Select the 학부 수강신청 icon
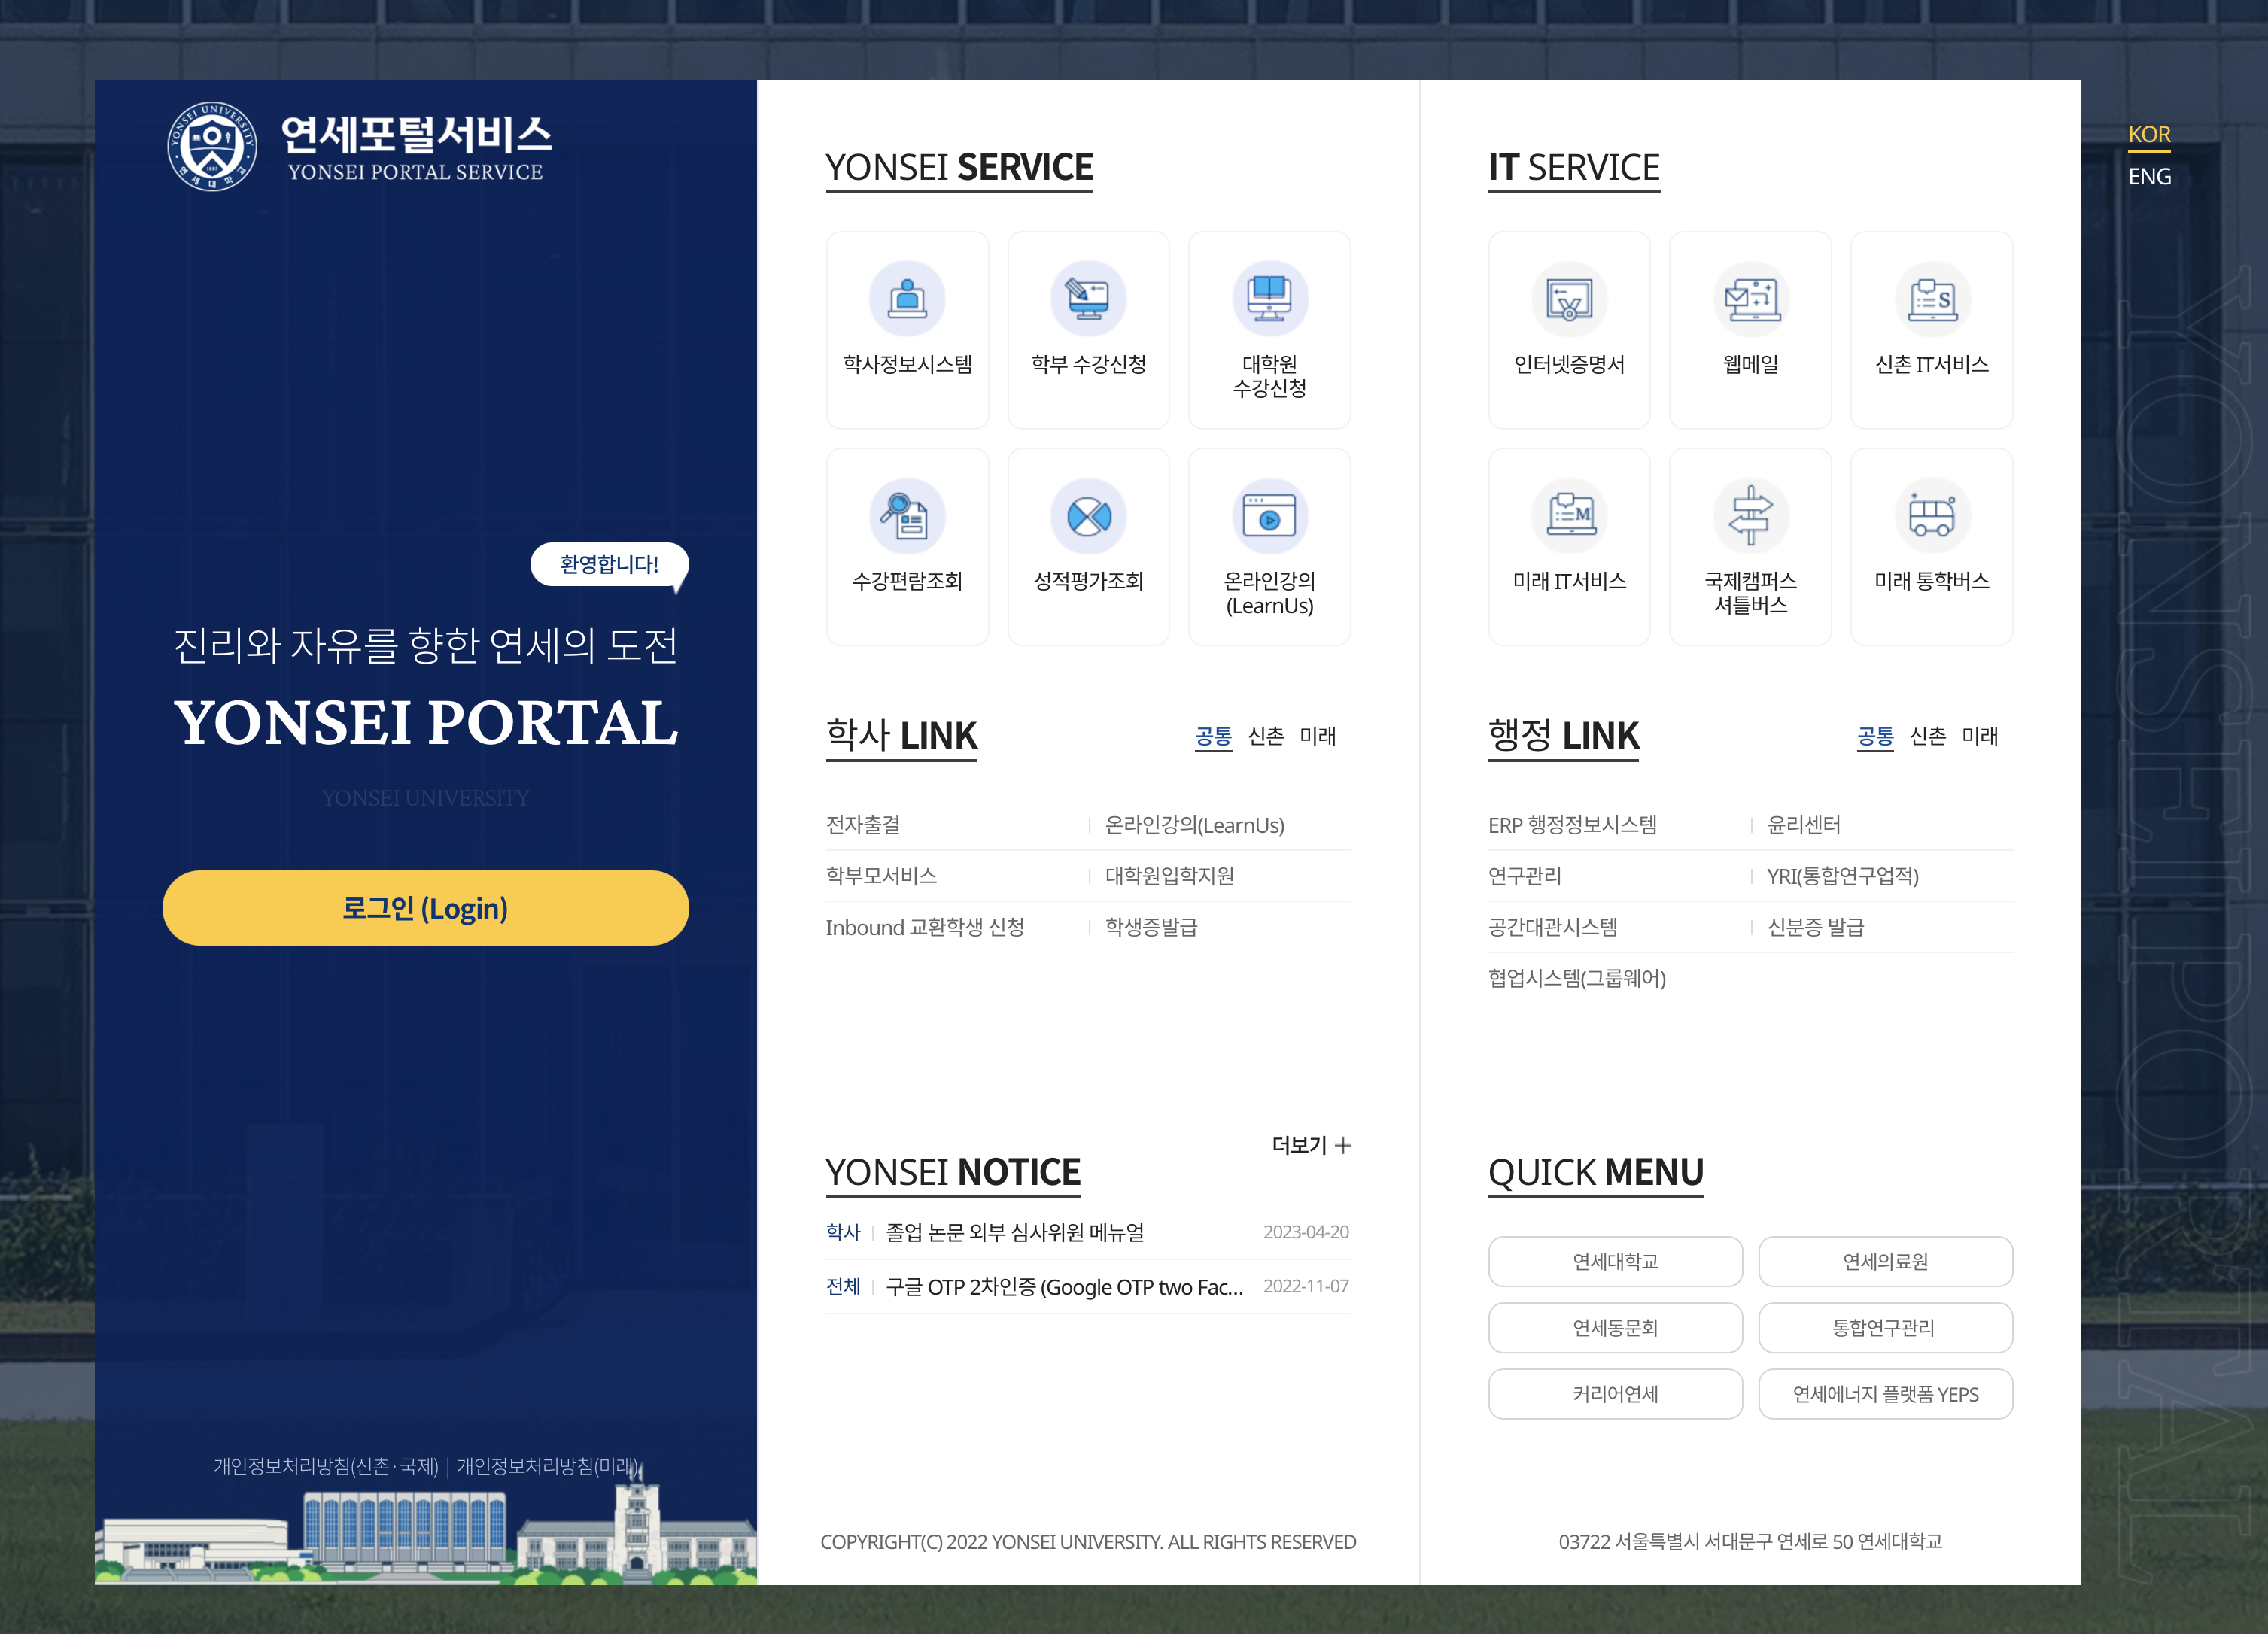 (x=1088, y=330)
